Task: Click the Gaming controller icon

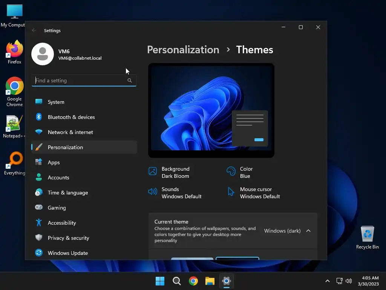Action: coord(39,207)
